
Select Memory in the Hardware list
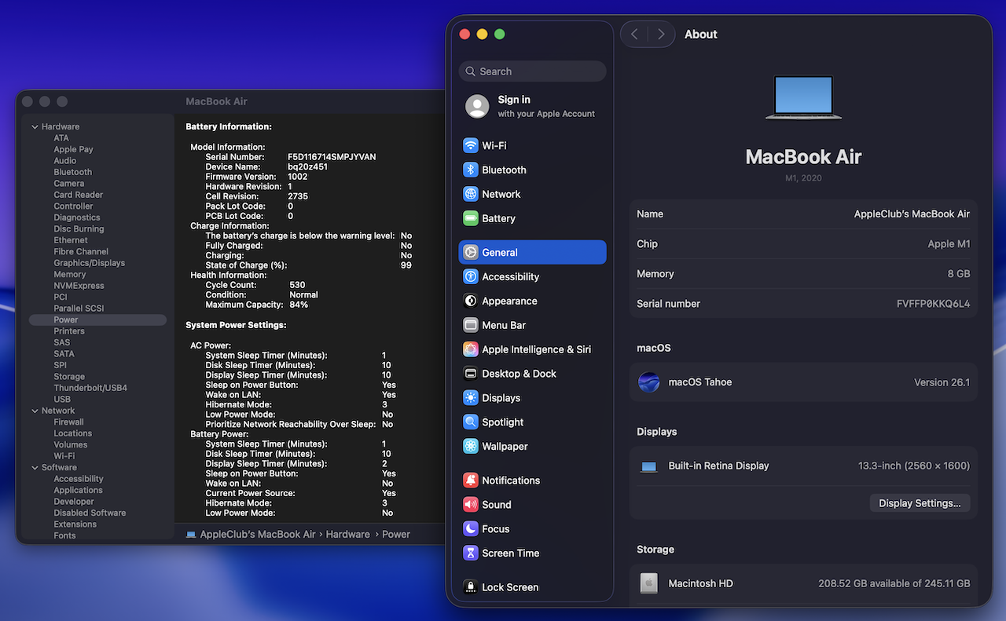(70, 275)
